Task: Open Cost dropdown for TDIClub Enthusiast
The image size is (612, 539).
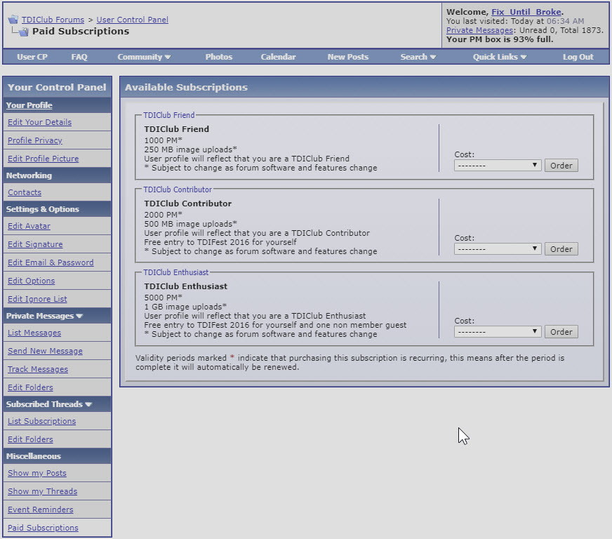Action: pyautogui.click(x=498, y=332)
